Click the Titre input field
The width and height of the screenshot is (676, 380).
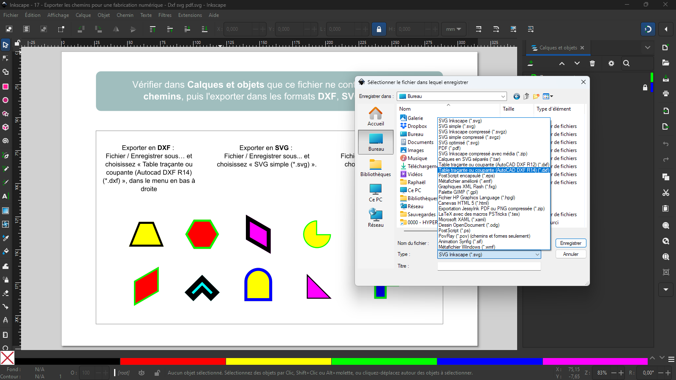click(x=489, y=266)
